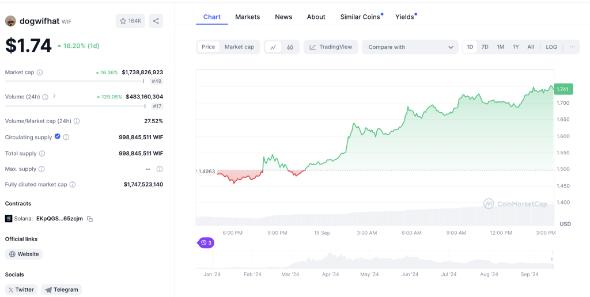
Task: Select the All time range
Action: tap(531, 47)
